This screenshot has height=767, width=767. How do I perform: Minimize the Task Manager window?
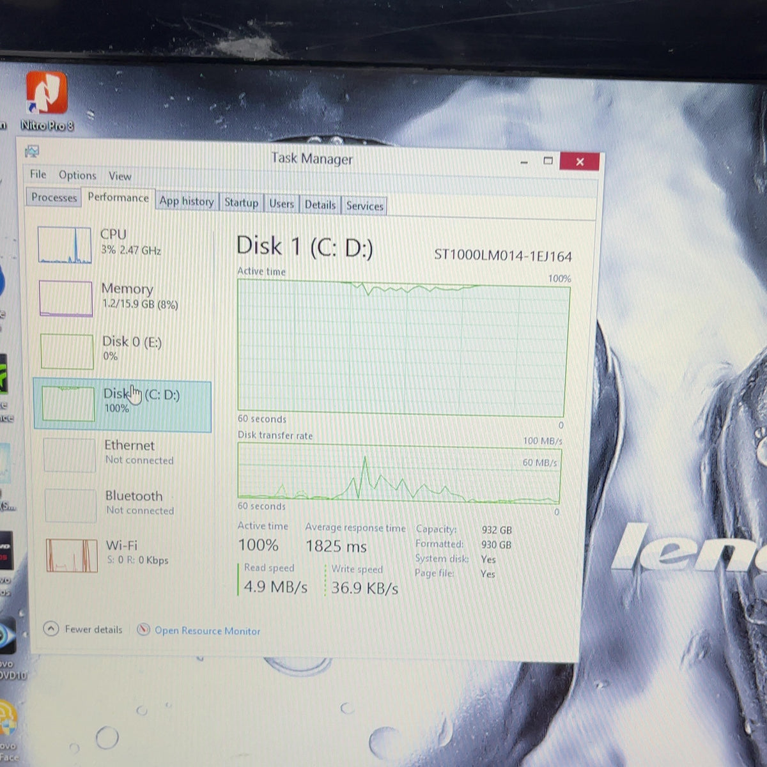click(524, 161)
